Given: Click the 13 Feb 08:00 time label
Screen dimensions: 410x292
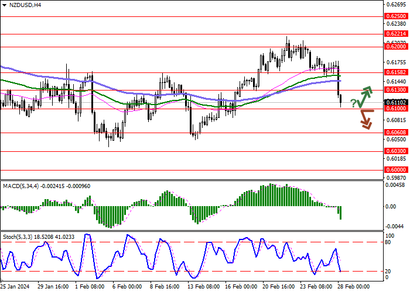Looking at the screenshot, I should click(x=204, y=287).
